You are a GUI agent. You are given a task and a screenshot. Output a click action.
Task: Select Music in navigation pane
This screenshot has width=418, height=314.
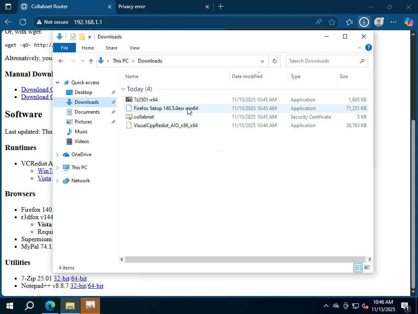[x=81, y=132]
